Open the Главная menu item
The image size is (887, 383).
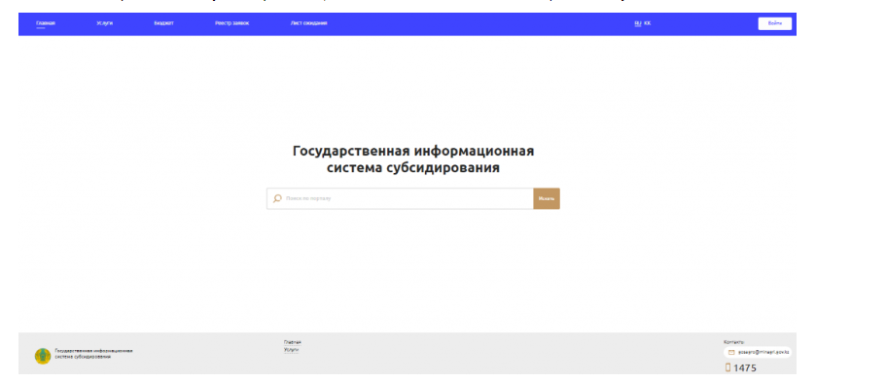pyautogui.click(x=46, y=23)
